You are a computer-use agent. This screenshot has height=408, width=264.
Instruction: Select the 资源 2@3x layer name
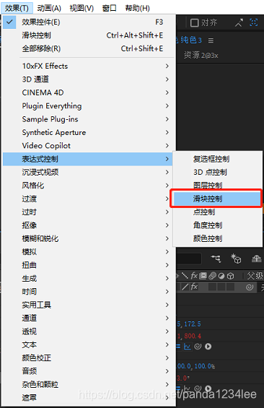[201, 55]
